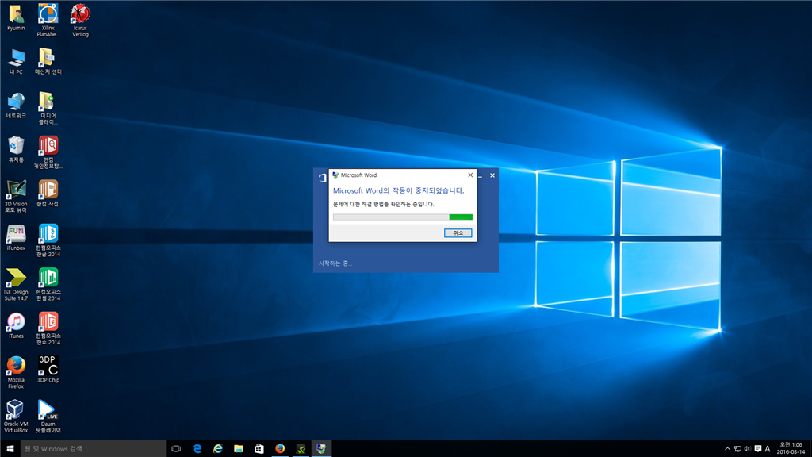
Task: Open the 한컴 사전 shortcut
Action: (48, 194)
